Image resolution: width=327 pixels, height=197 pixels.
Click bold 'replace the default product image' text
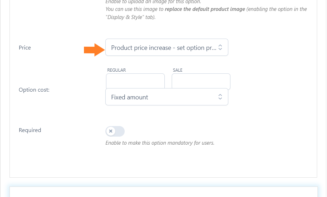205,9
